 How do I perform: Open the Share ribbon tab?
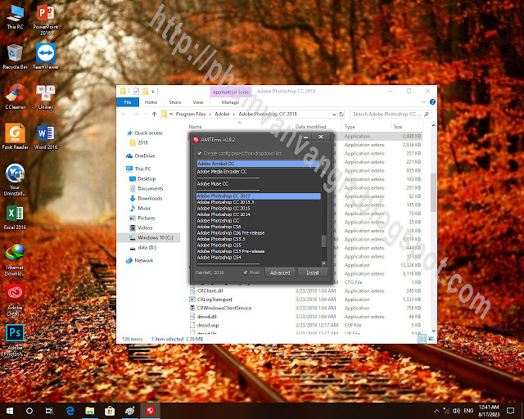click(x=174, y=102)
